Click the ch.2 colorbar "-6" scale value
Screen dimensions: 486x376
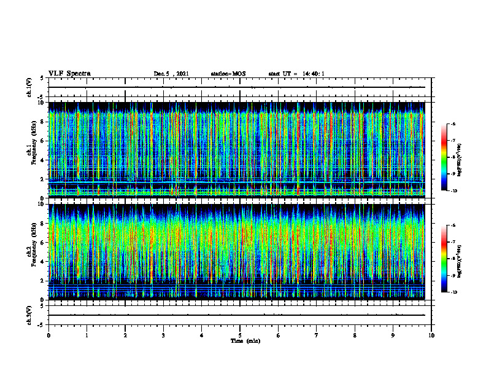click(453, 225)
